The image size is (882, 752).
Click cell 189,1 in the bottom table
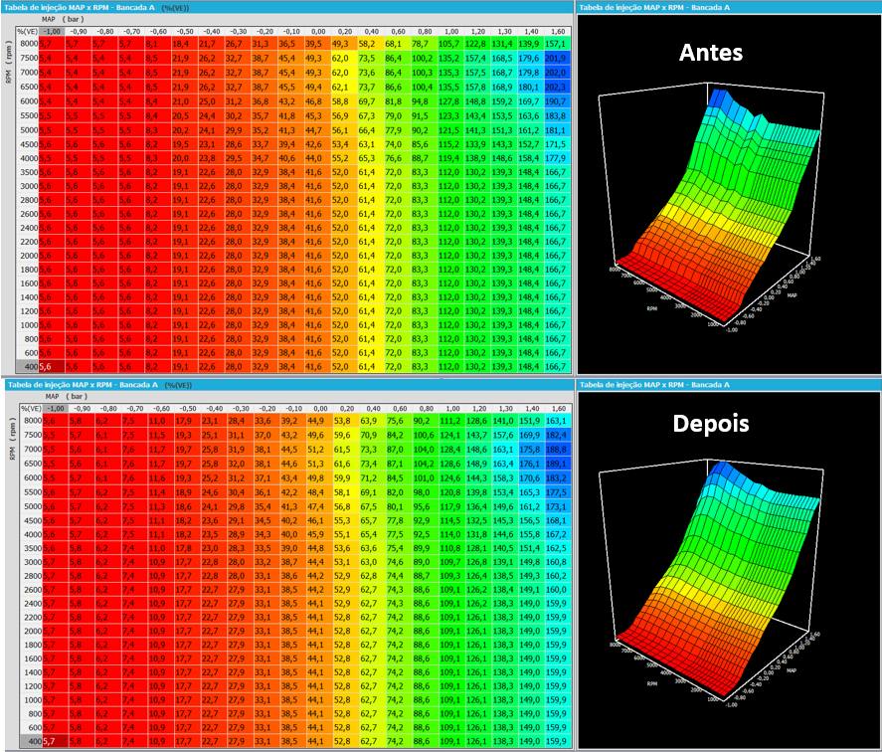coord(557,464)
